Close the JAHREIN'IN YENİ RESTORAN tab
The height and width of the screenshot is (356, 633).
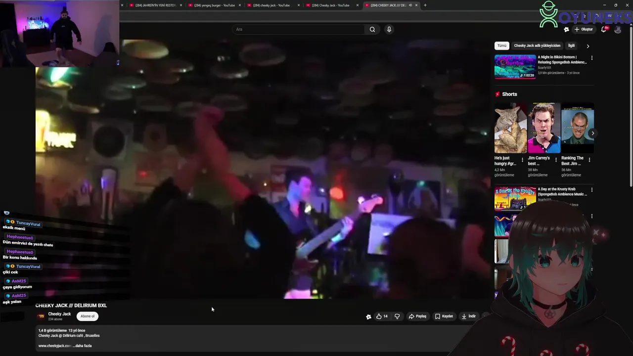tap(181, 5)
